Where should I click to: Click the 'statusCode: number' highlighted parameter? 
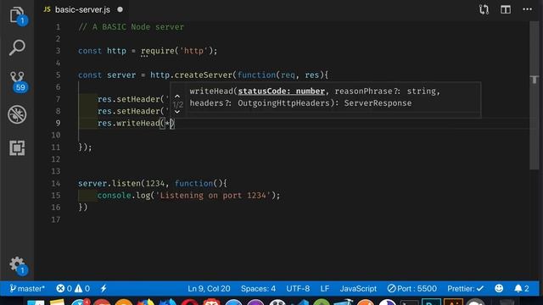coord(281,91)
